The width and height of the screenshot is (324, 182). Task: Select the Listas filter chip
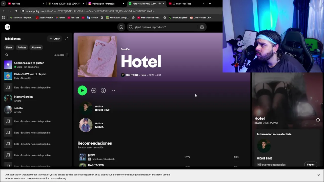pyautogui.click(x=9, y=48)
